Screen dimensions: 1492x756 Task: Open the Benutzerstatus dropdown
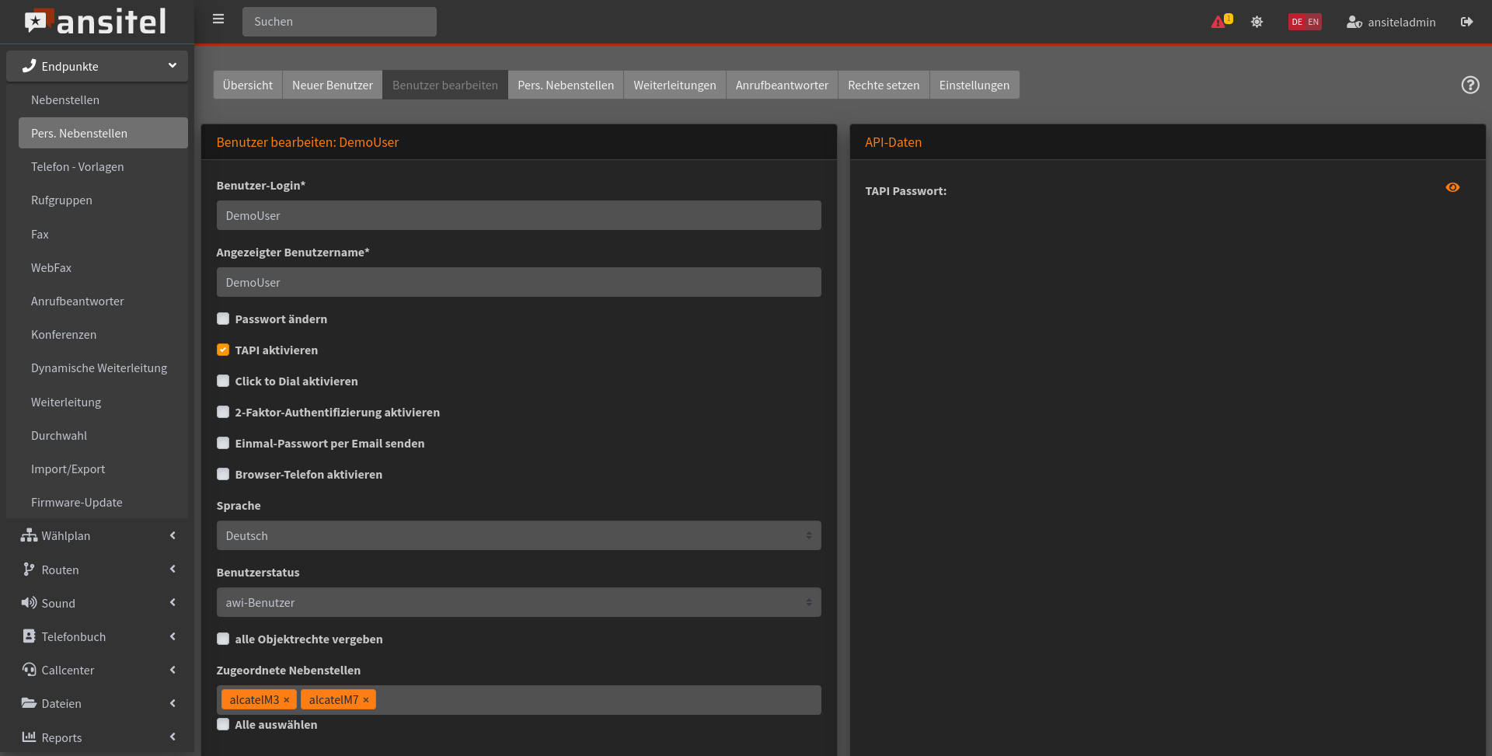(518, 602)
